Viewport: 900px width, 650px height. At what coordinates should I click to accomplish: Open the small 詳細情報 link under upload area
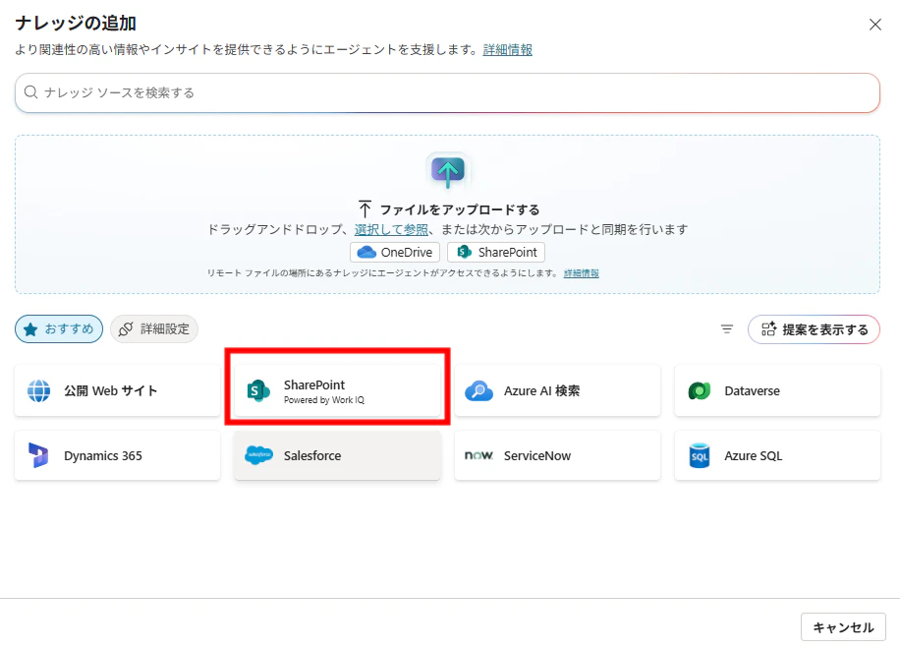pos(581,273)
